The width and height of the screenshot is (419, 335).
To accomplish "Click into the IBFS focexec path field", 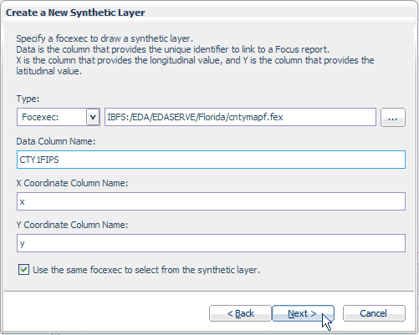I will [240, 117].
